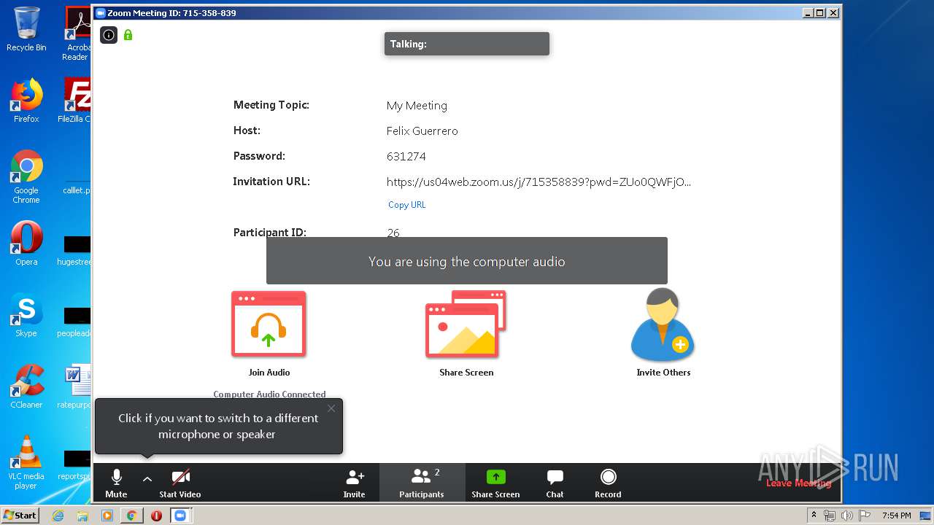This screenshot has height=525, width=934.
Task: Open the Participants panel
Action: 422,483
